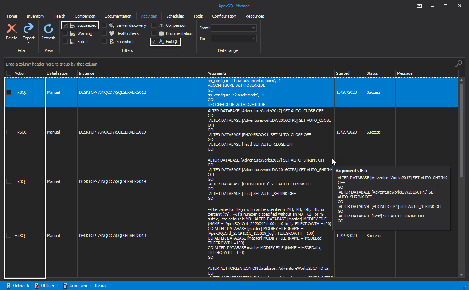This screenshot has height=290, width=469.
Task: Click the Refresh icon
Action: pyautogui.click(x=48, y=28)
